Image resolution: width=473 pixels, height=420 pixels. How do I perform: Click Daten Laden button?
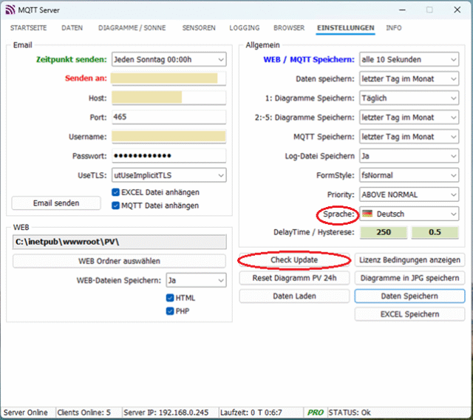[x=294, y=296]
